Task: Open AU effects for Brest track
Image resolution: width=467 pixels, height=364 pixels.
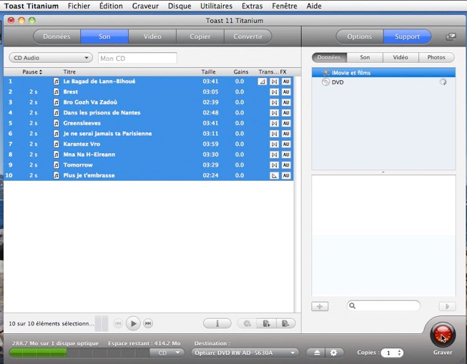Action: (x=286, y=92)
